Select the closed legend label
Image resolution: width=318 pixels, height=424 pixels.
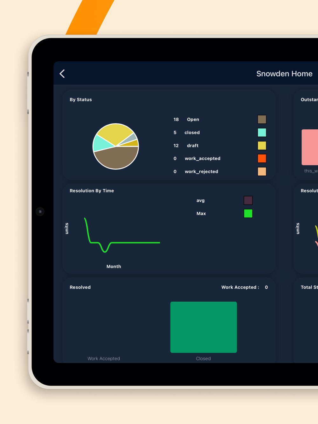[192, 133]
